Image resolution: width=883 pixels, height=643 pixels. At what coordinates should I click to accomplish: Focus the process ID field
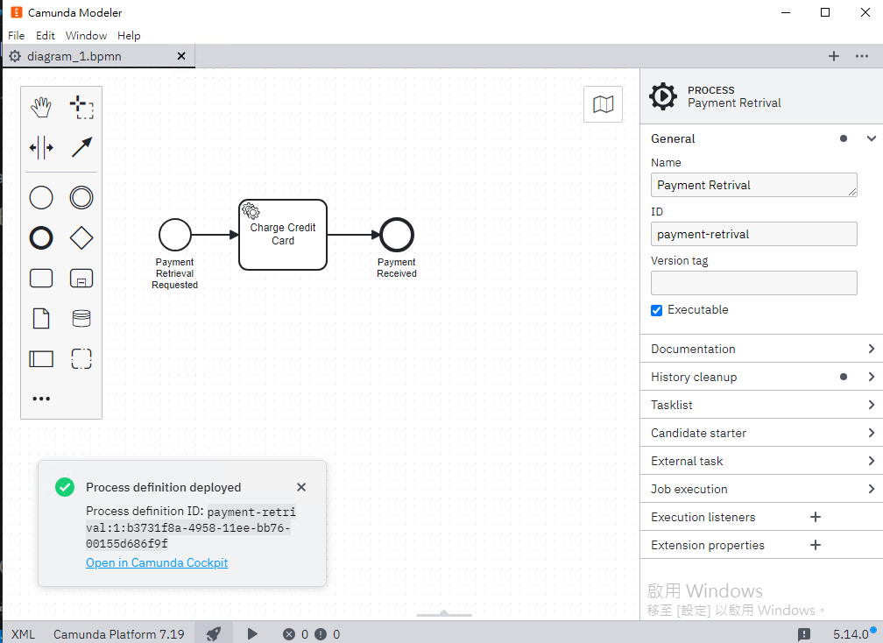pyautogui.click(x=754, y=234)
